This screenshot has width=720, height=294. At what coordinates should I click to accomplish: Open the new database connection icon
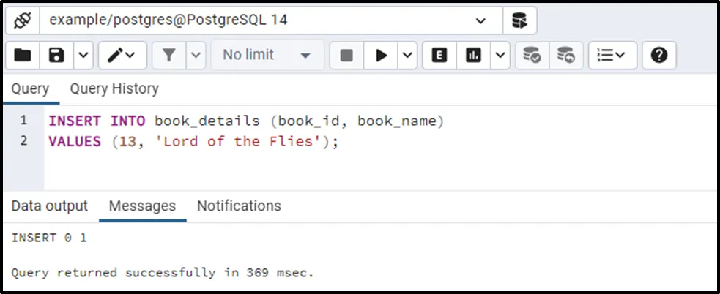pyautogui.click(x=519, y=20)
